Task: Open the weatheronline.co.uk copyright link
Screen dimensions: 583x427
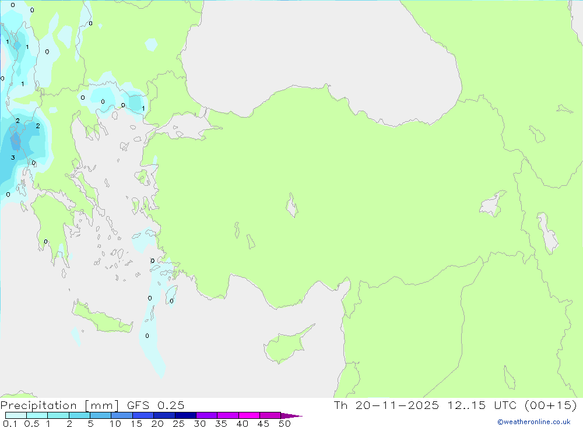Action: (x=534, y=422)
